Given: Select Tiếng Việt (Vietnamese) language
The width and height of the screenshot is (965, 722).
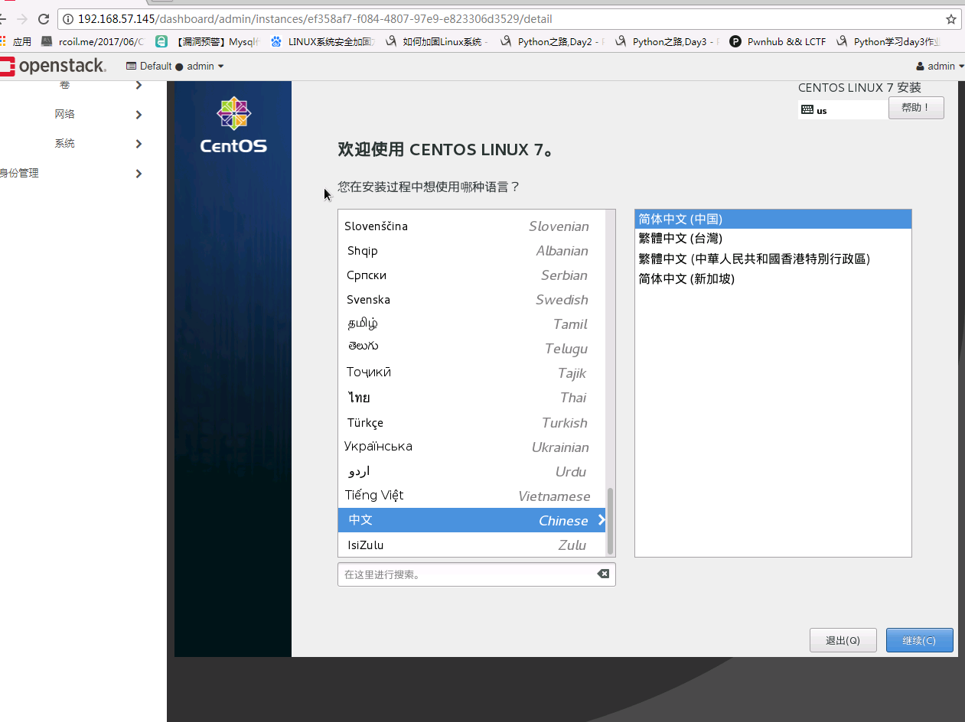Looking at the screenshot, I should tap(471, 496).
